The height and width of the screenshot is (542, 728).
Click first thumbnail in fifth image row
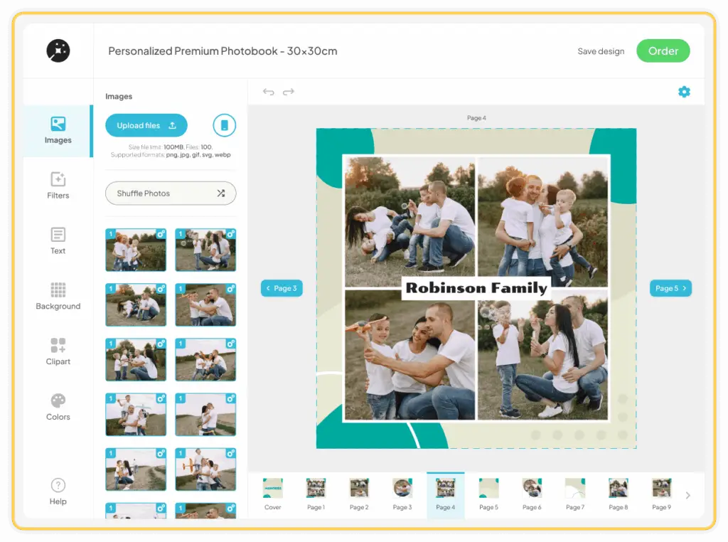(136, 469)
